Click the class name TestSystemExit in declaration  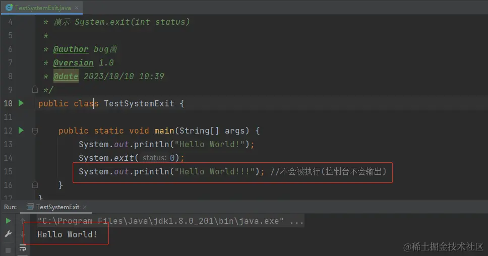[139, 104]
